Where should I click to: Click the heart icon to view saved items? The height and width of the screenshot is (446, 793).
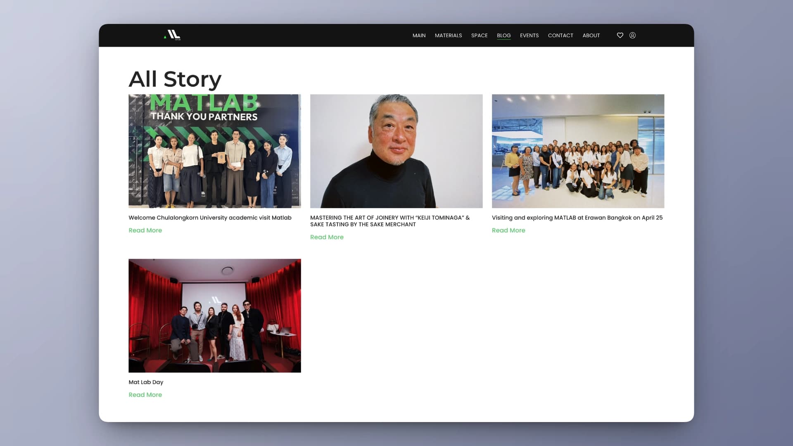620,36
